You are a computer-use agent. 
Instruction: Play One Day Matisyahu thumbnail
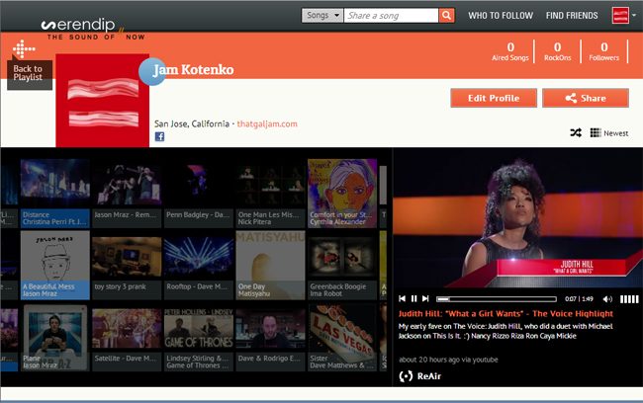pyautogui.click(x=270, y=265)
